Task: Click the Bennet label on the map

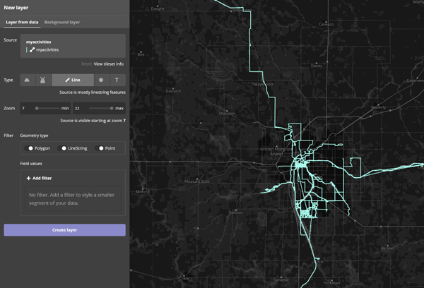Action: (388, 248)
